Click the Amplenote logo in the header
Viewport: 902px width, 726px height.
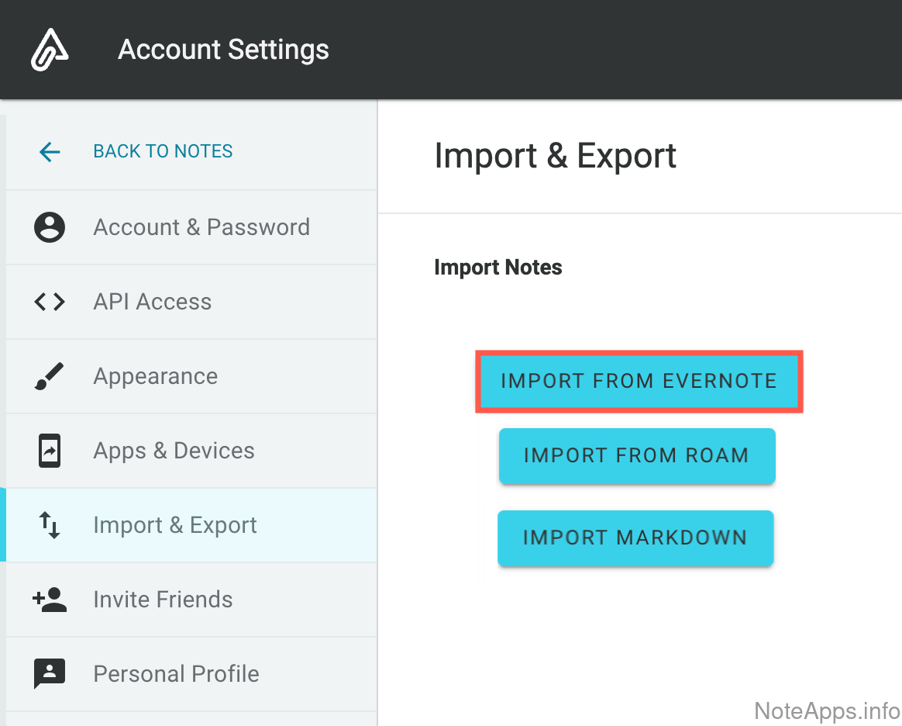[x=50, y=50]
